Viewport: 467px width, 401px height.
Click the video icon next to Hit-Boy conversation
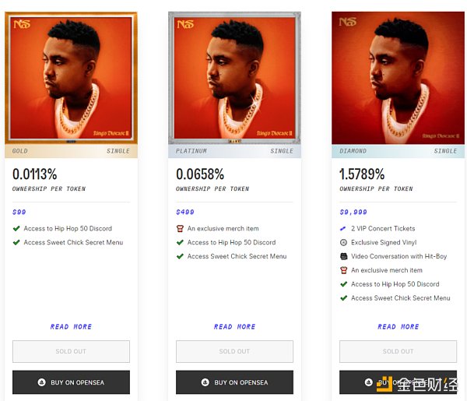343,256
